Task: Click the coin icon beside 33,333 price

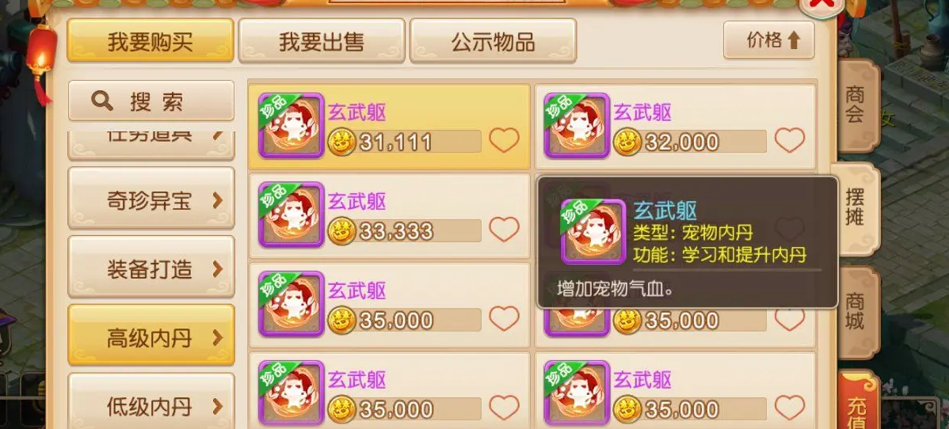Action: click(341, 231)
